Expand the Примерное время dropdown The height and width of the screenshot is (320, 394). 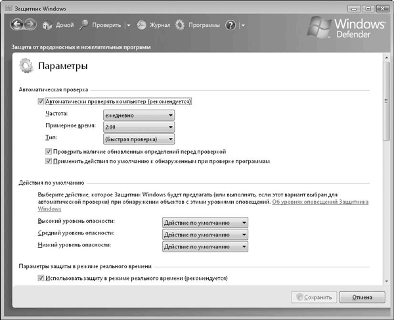tap(139, 126)
